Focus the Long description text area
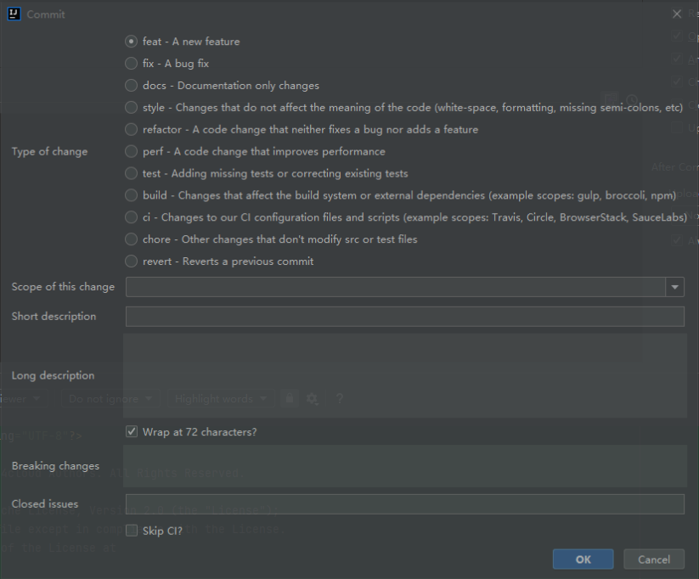The image size is (699, 579). click(404, 375)
